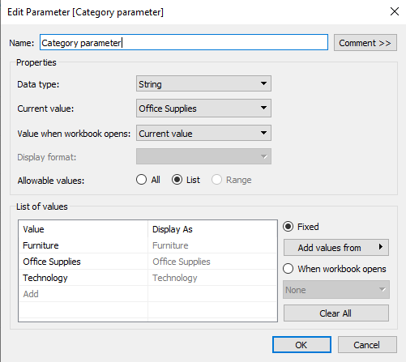This screenshot has height=362, width=406.
Task: Click the Comment >> button
Action: (365, 43)
